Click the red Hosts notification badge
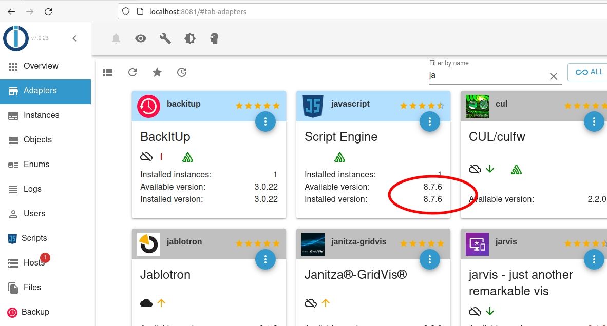Viewport: 607px width, 326px height. coord(45,257)
